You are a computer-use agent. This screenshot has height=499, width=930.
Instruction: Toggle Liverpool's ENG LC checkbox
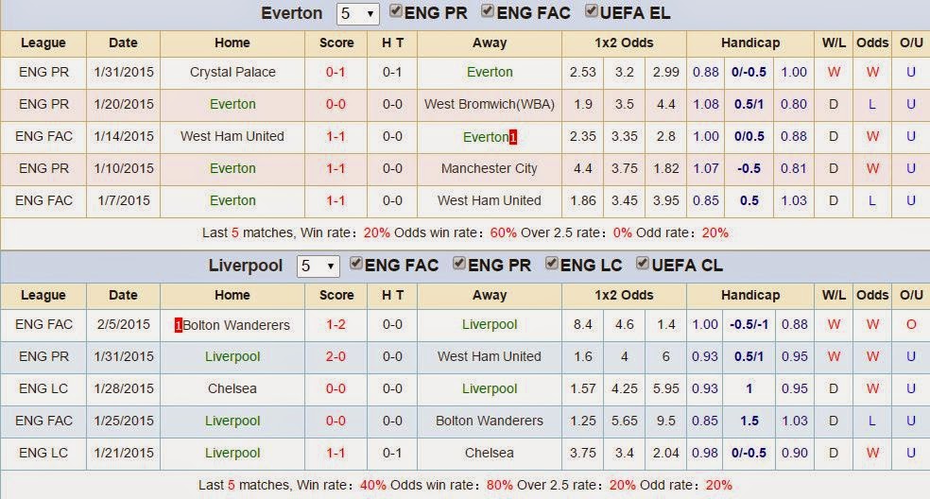[552, 263]
